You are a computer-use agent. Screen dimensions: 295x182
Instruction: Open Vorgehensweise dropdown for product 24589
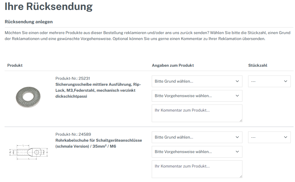pos(197,152)
